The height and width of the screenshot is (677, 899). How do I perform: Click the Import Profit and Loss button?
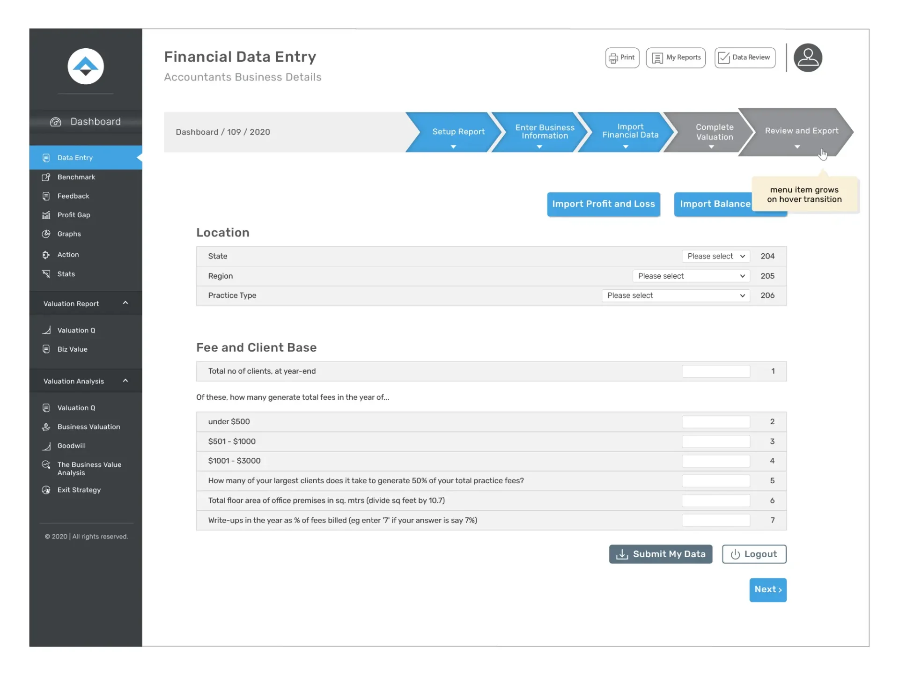[x=603, y=204]
